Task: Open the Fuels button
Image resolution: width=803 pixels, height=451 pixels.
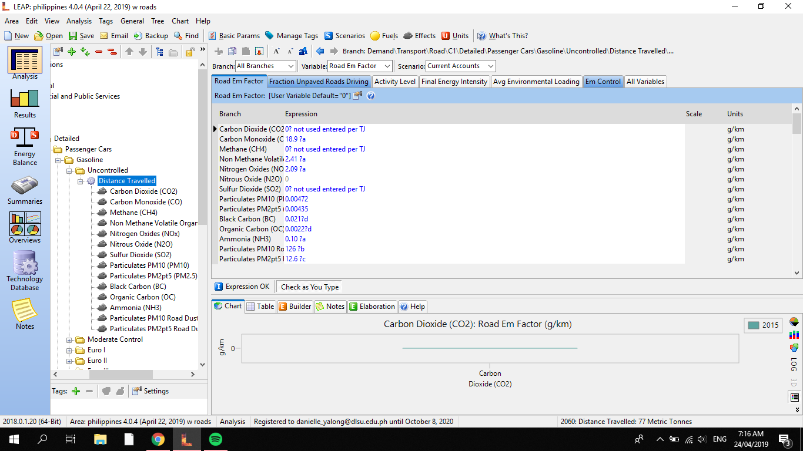Action: [384, 36]
